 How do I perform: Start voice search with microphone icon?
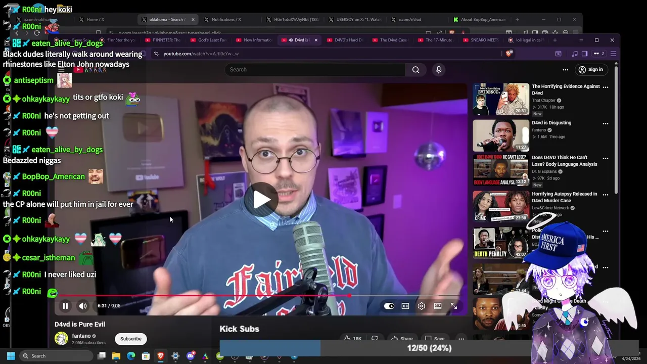coord(439,70)
